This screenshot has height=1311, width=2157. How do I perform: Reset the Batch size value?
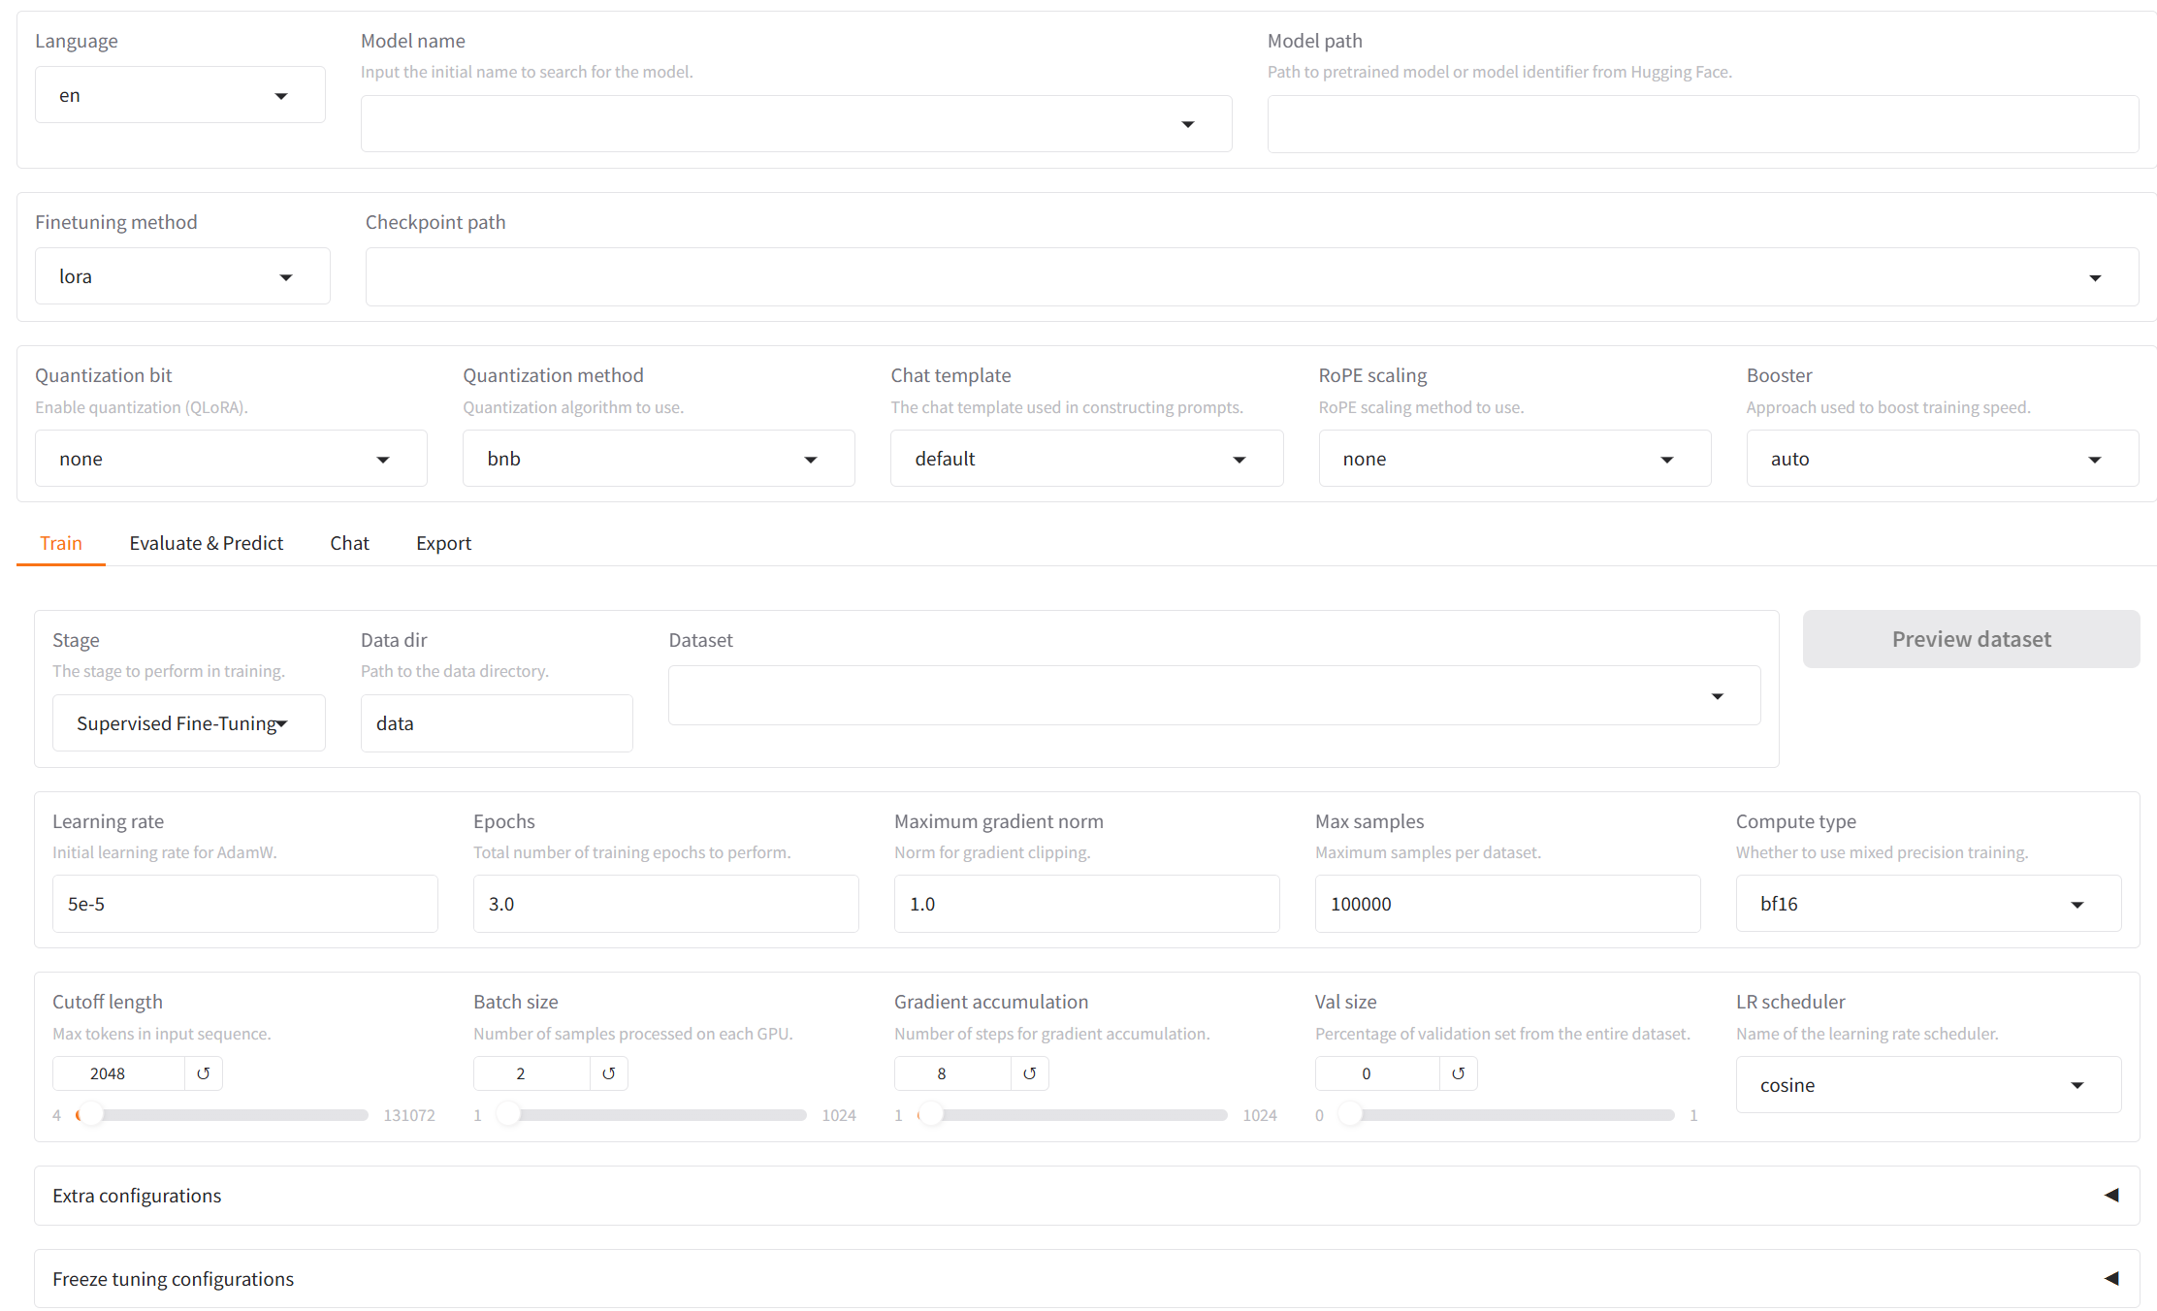point(608,1073)
